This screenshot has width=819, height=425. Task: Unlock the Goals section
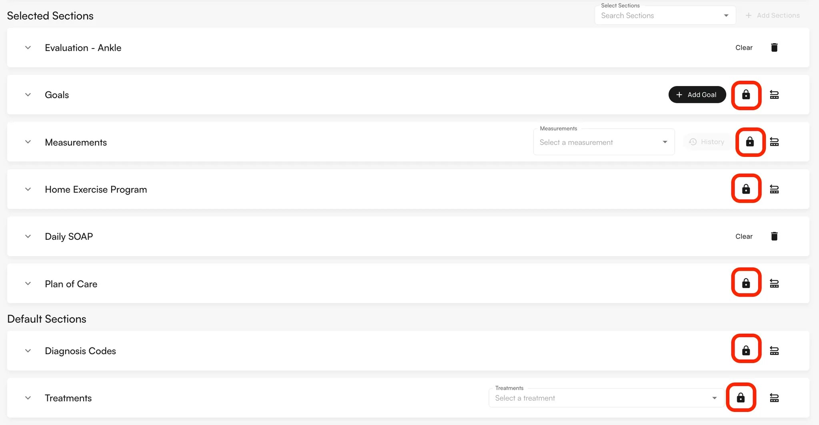point(746,95)
